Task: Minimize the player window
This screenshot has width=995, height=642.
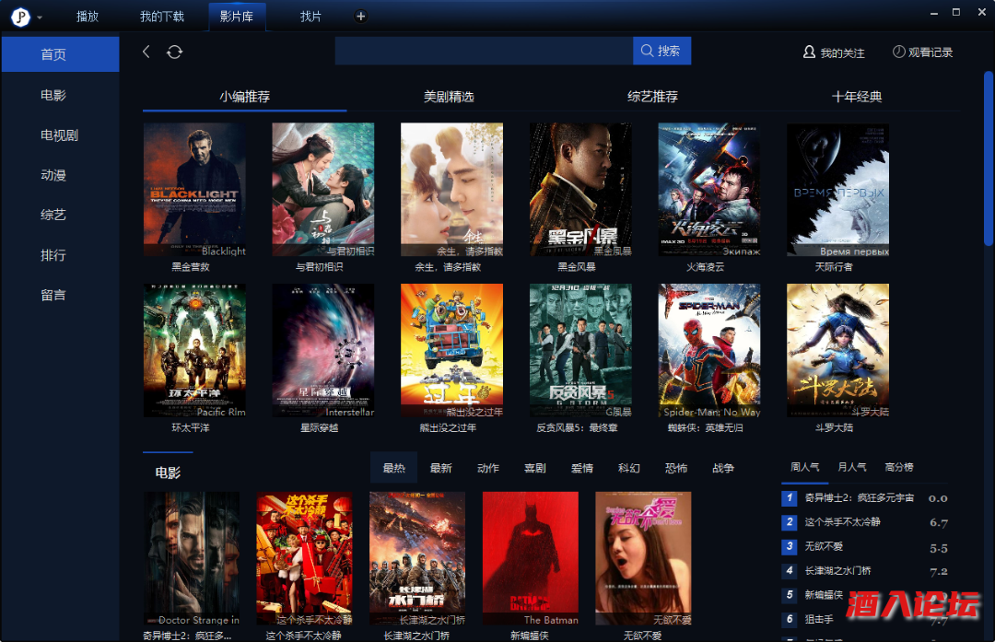Action: coord(934,13)
